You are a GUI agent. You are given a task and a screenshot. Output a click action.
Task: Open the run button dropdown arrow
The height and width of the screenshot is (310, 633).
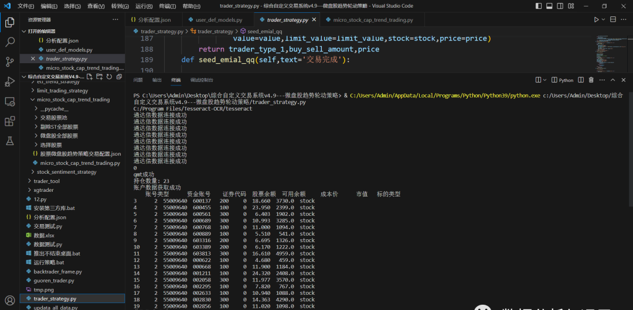point(603,20)
